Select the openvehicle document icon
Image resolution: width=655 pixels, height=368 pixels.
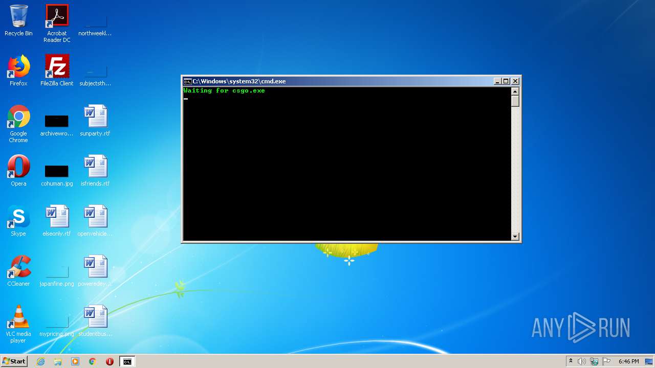tap(95, 221)
